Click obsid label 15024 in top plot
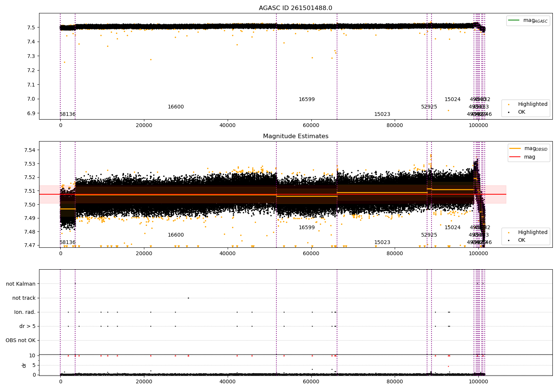 (x=452, y=100)
